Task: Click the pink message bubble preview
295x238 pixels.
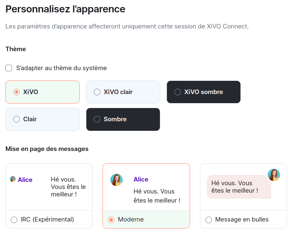Action: click(239, 187)
